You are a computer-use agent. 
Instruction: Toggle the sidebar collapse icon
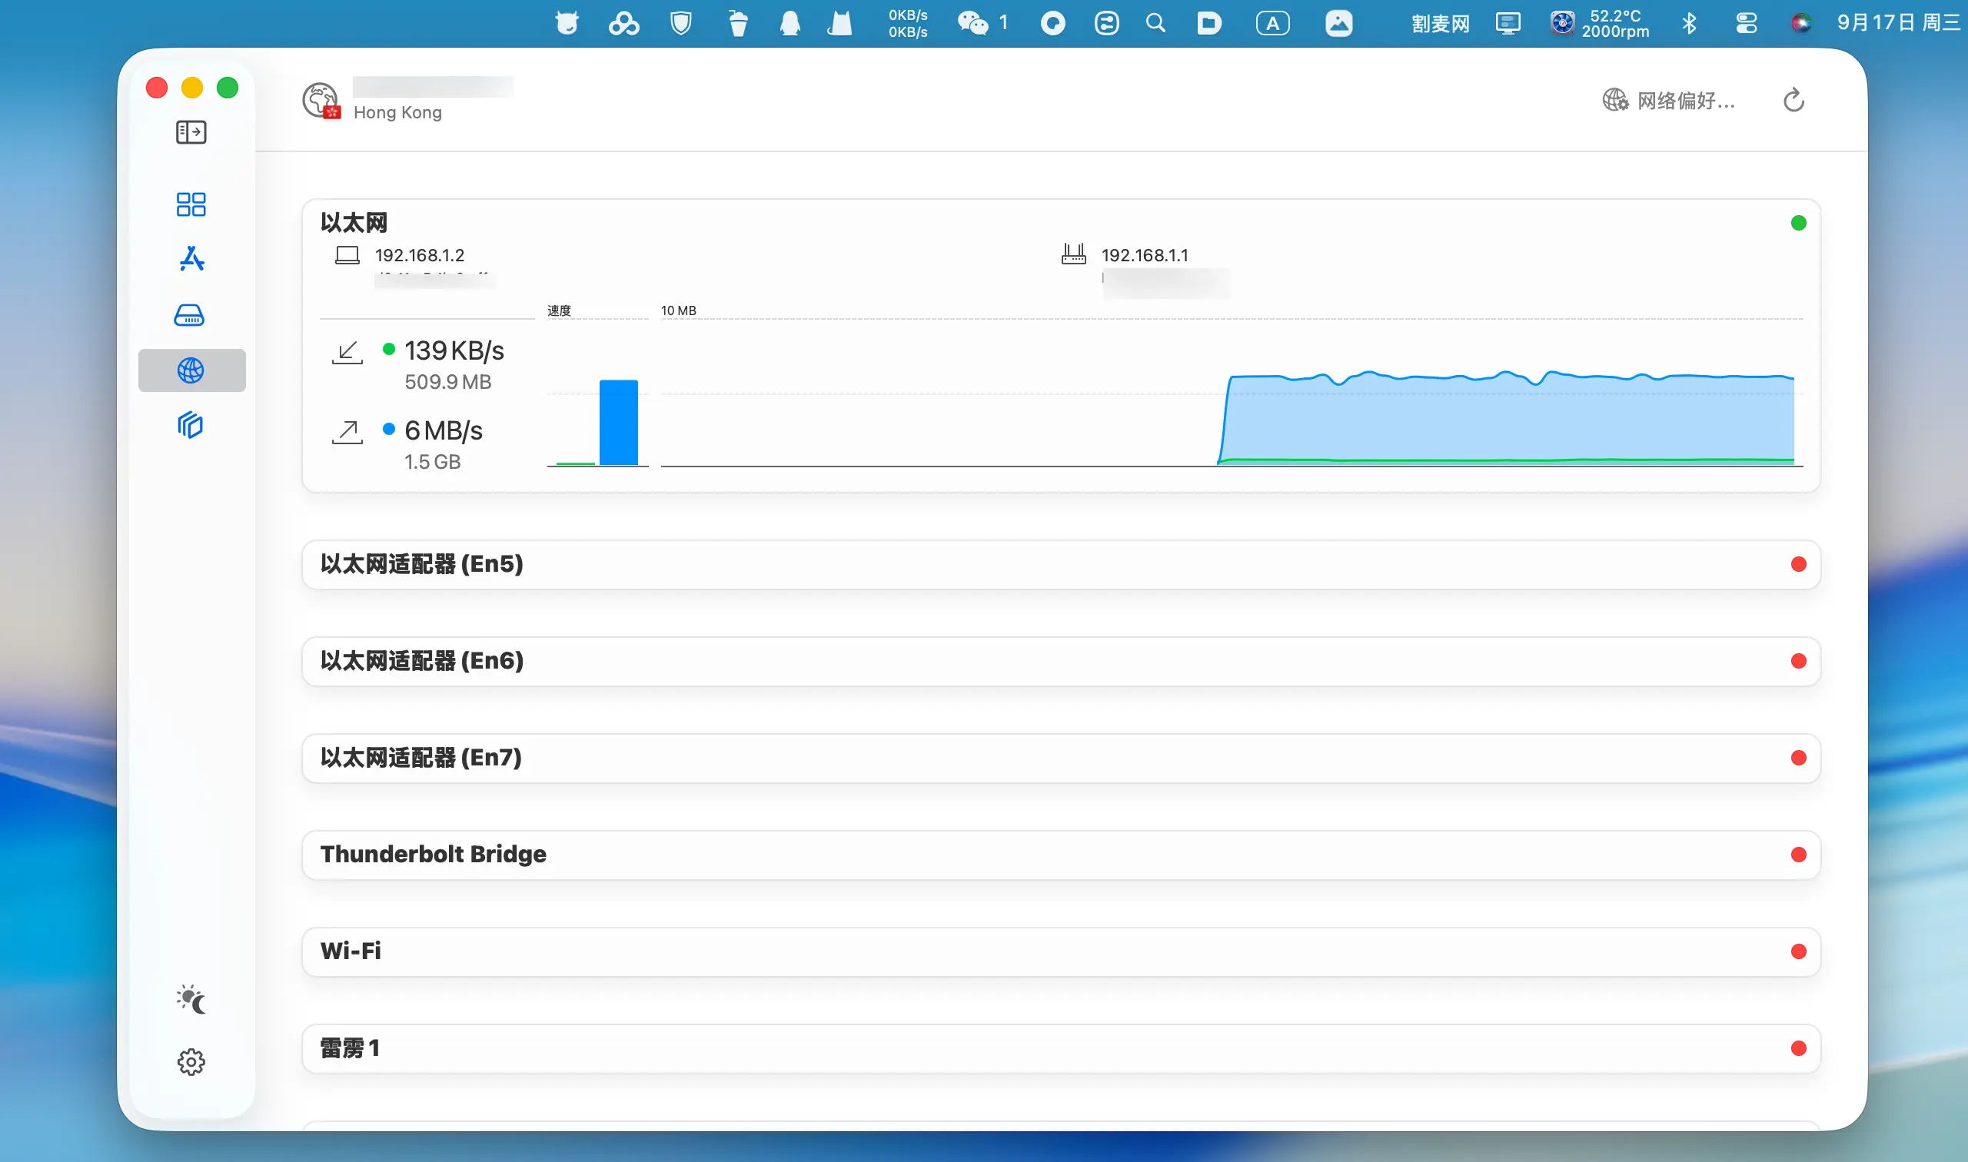[x=191, y=132]
